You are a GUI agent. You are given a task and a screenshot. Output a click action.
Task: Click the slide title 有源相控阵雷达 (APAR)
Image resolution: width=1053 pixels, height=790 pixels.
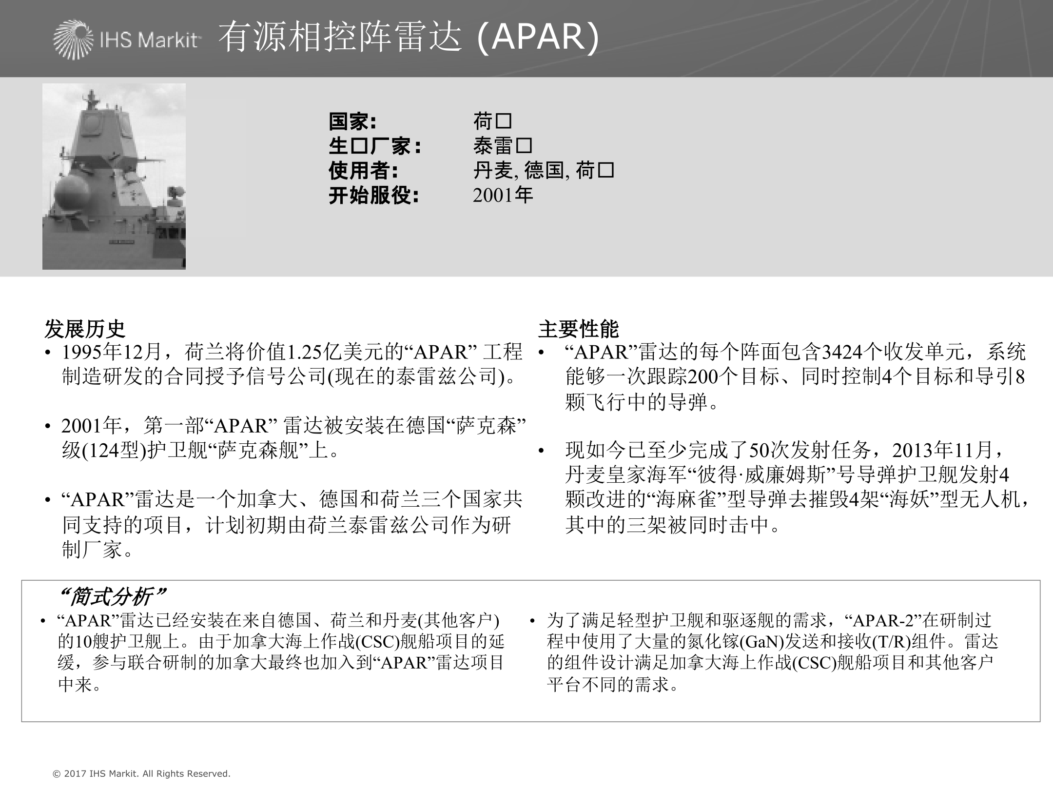click(x=409, y=37)
